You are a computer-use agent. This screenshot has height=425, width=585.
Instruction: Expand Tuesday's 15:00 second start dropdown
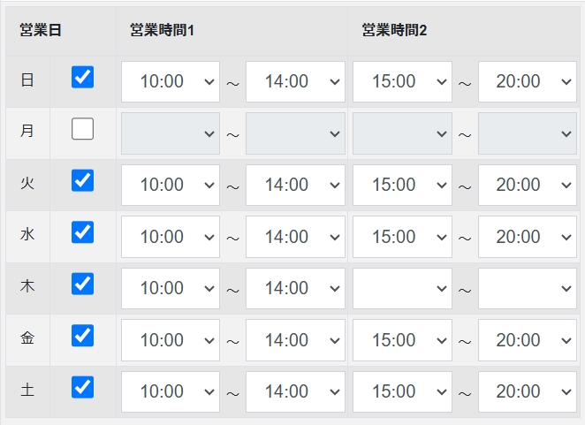point(402,185)
